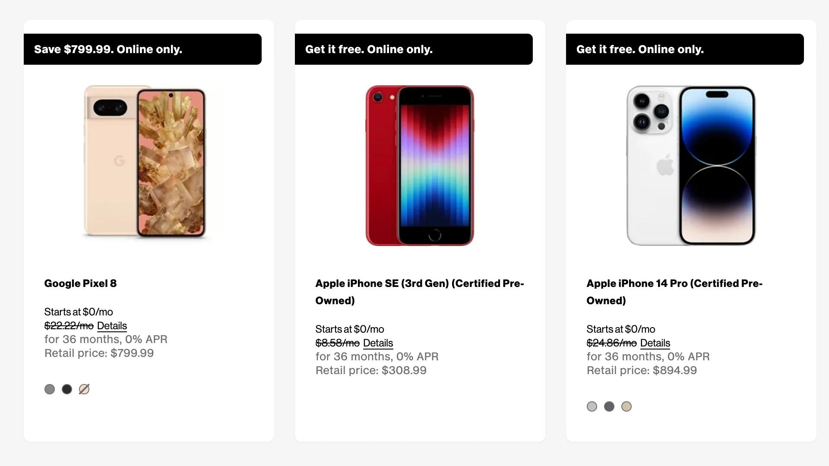829x466 pixels.
Task: Click the Google Pixel 8 product title
Action: point(80,283)
